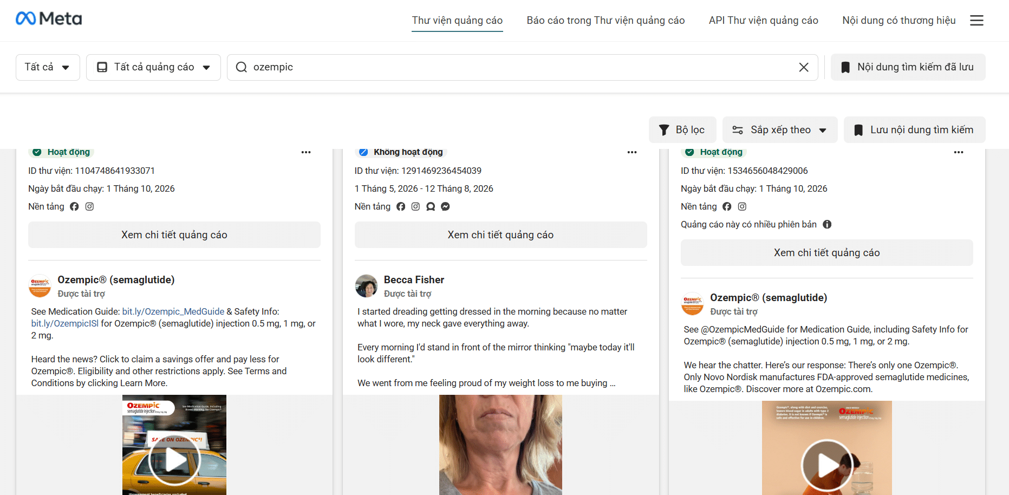Open options menu for ad 1534656048429006

959,152
